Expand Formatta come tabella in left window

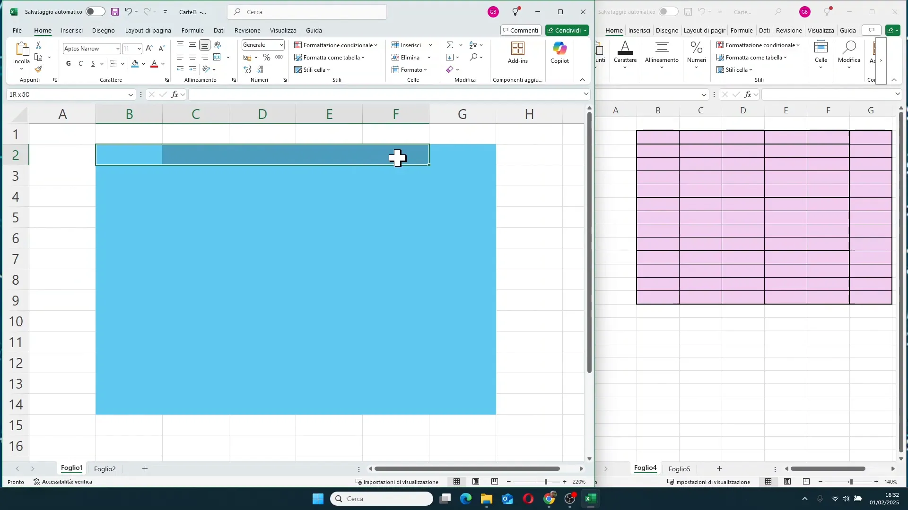coord(330,57)
